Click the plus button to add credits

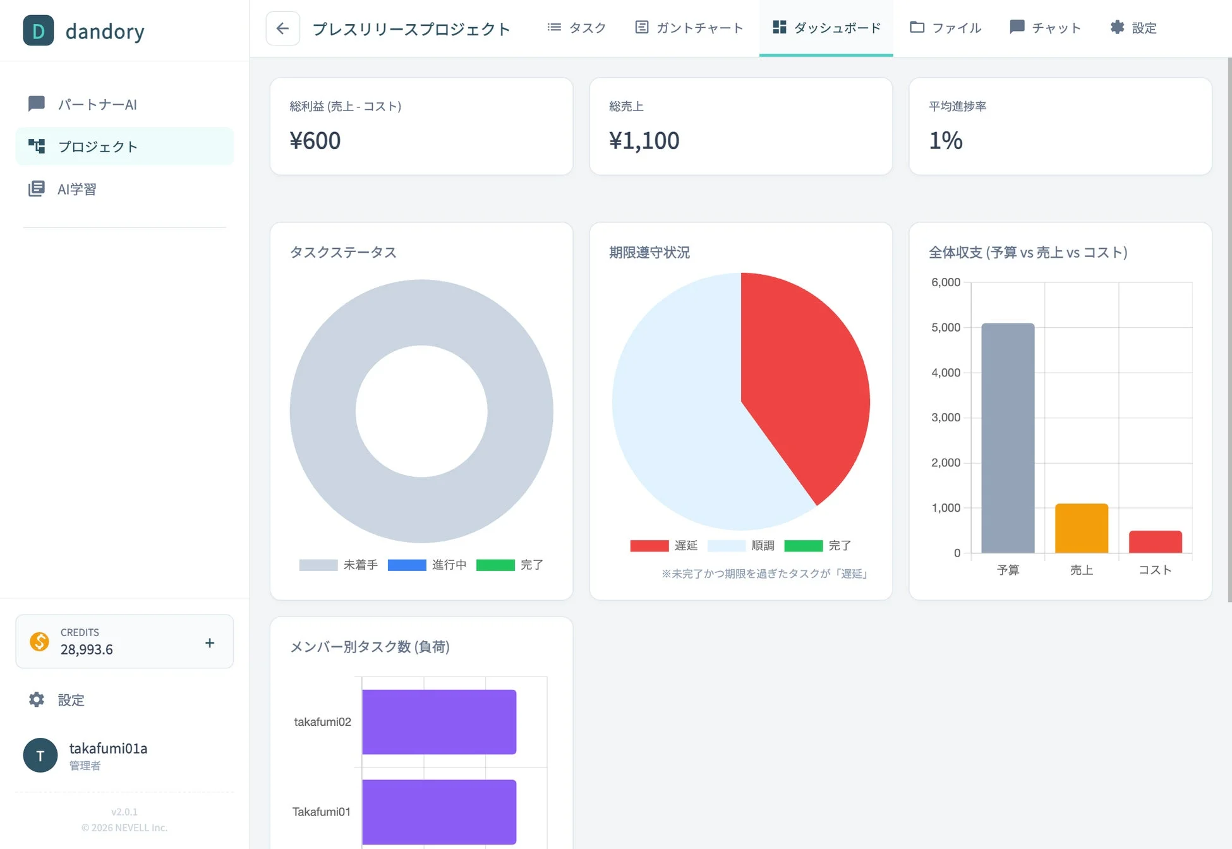point(209,642)
